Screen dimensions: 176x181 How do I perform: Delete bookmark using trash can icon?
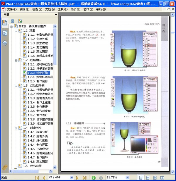click(x=13, y=21)
